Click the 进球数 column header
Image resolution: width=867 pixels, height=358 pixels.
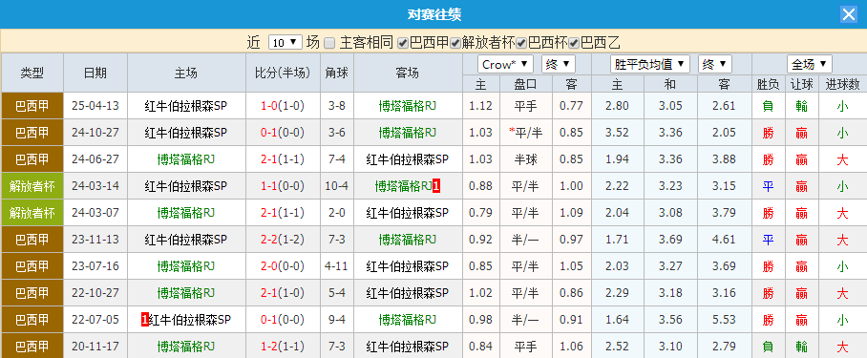click(842, 85)
